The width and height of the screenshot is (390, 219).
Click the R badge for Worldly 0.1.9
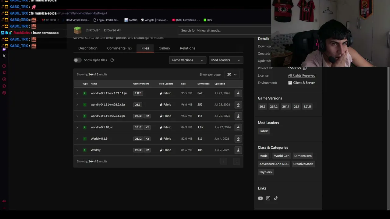pyautogui.click(x=84, y=139)
